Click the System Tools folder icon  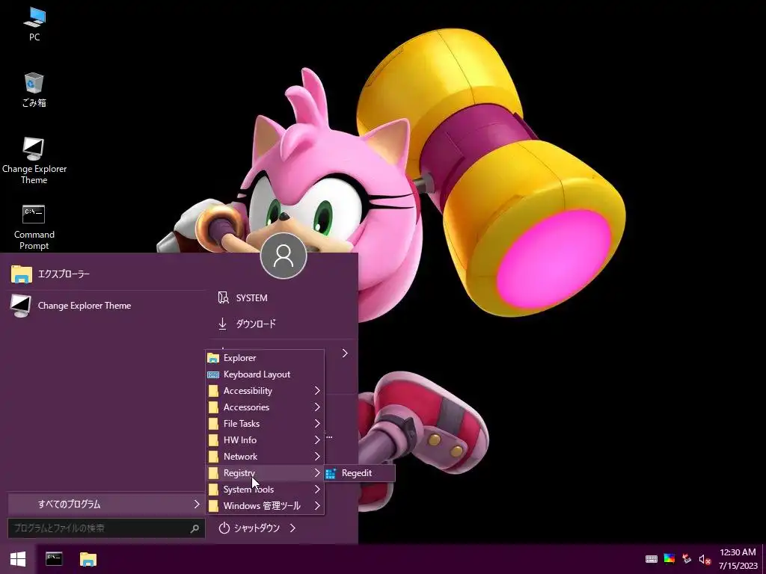pyautogui.click(x=213, y=490)
